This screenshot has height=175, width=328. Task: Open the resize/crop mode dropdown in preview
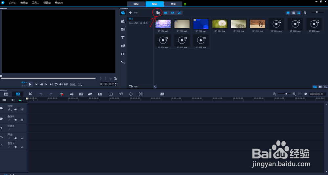tap(80, 84)
